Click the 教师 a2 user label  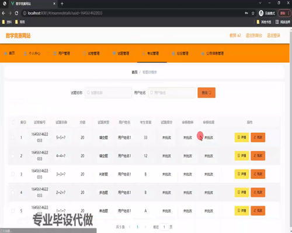click(235, 36)
